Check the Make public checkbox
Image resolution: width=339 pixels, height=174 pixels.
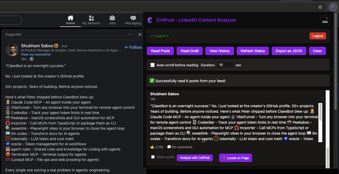click(153, 157)
